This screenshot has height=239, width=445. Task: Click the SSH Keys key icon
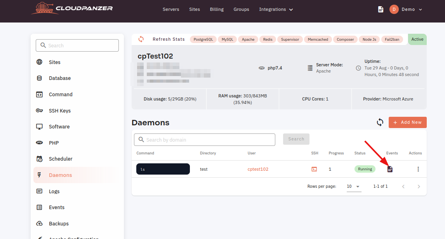point(40,111)
